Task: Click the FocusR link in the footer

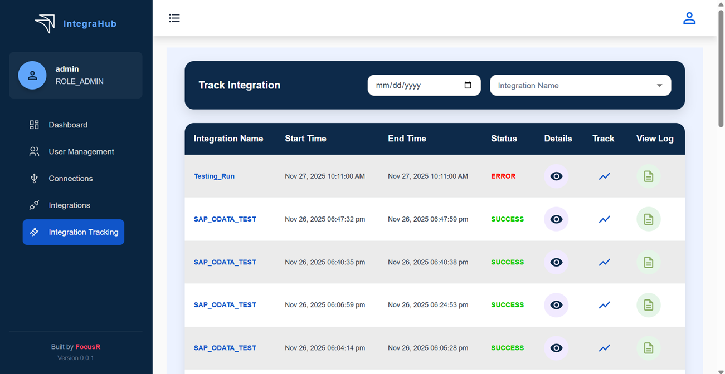Action: (x=88, y=346)
